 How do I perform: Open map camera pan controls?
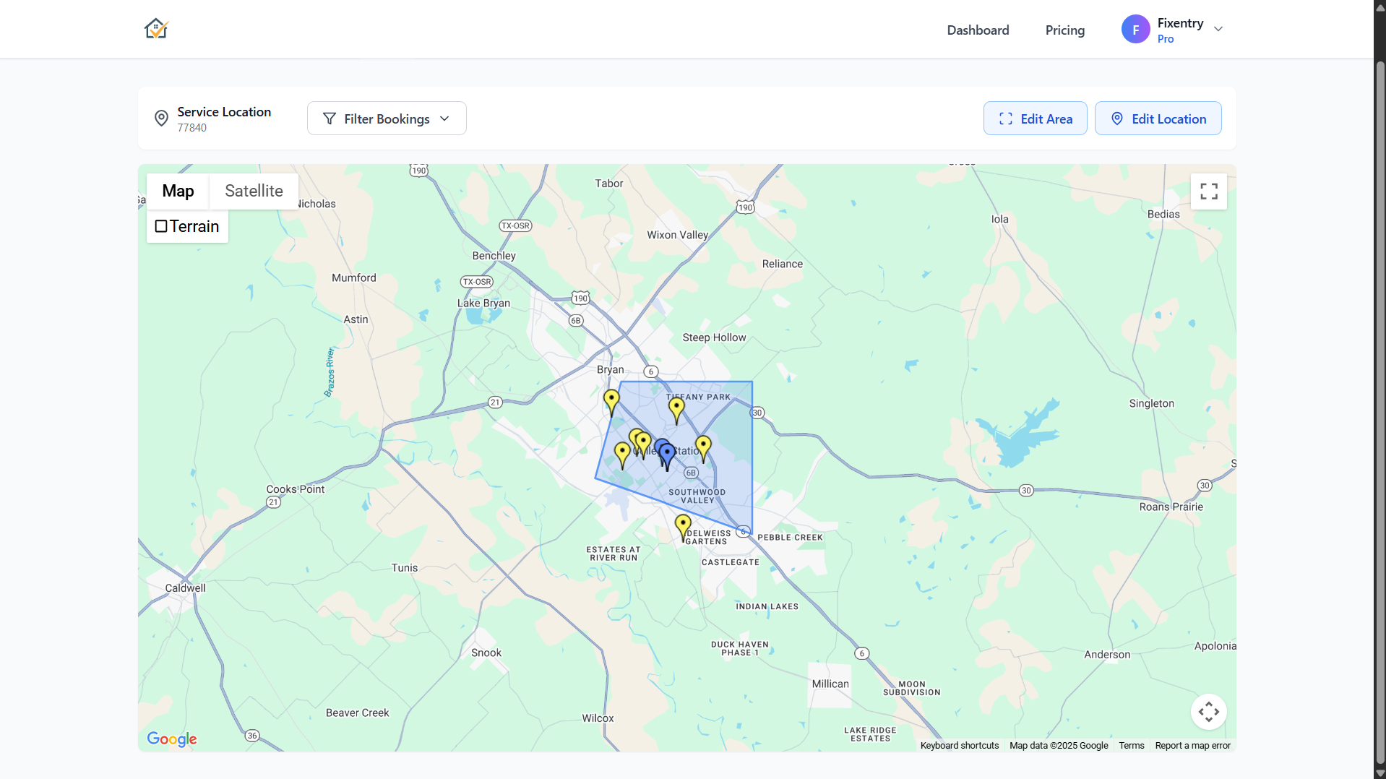point(1208,712)
